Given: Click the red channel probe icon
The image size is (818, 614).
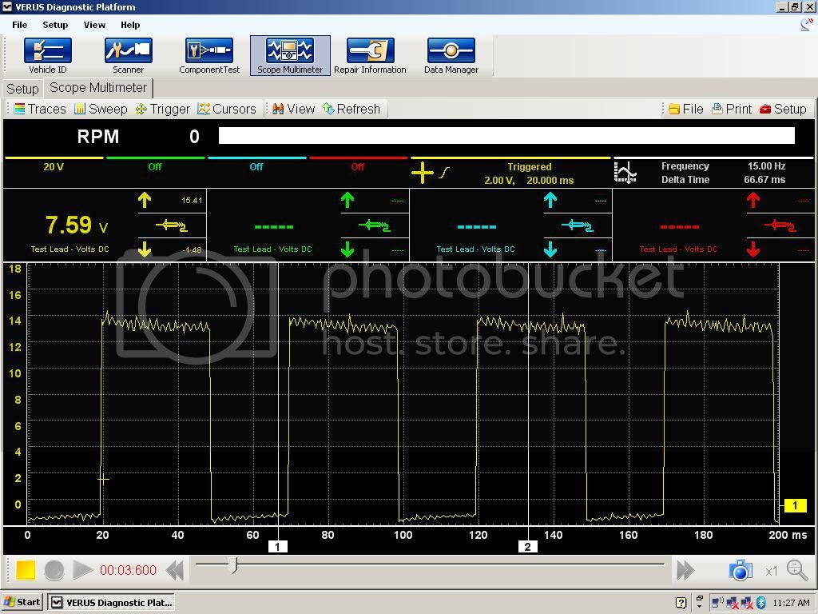Looking at the screenshot, I should coord(780,225).
